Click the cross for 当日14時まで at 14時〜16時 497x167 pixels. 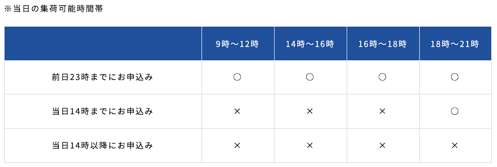310,111
